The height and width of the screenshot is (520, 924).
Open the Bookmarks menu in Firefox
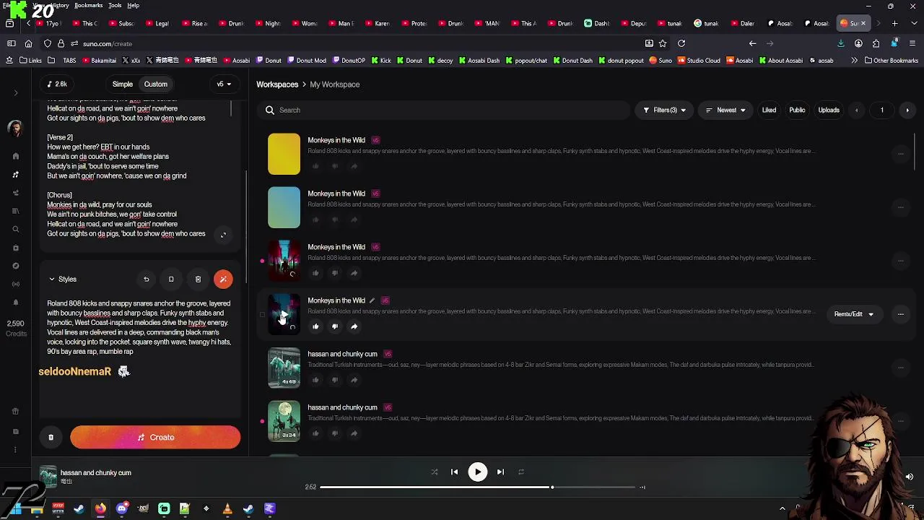[x=88, y=6]
